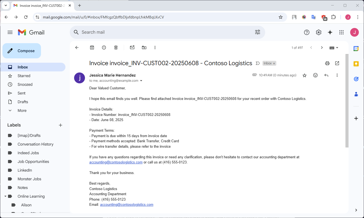Viewport: 364px width, 218px height.
Task: Add an emoji reaction to the message
Action: pyautogui.click(x=315, y=75)
